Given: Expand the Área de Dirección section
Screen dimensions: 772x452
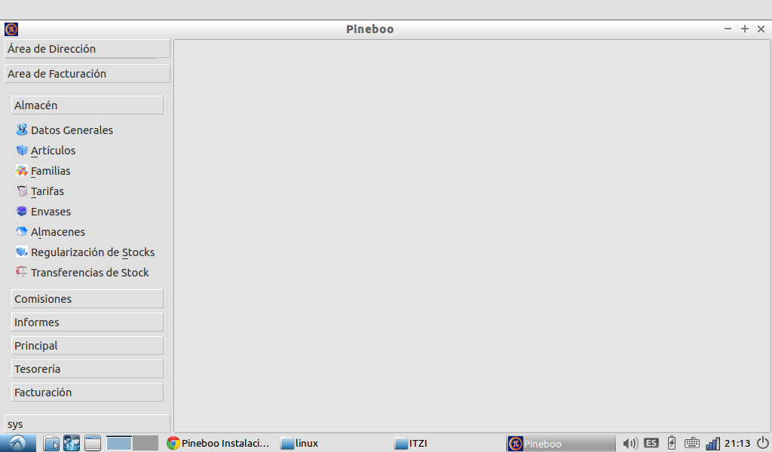Looking at the screenshot, I should tap(87, 49).
